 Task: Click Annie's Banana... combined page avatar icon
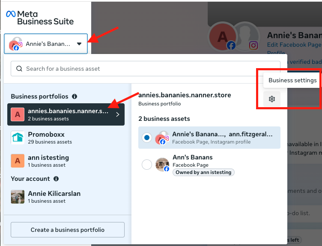(x=162, y=138)
